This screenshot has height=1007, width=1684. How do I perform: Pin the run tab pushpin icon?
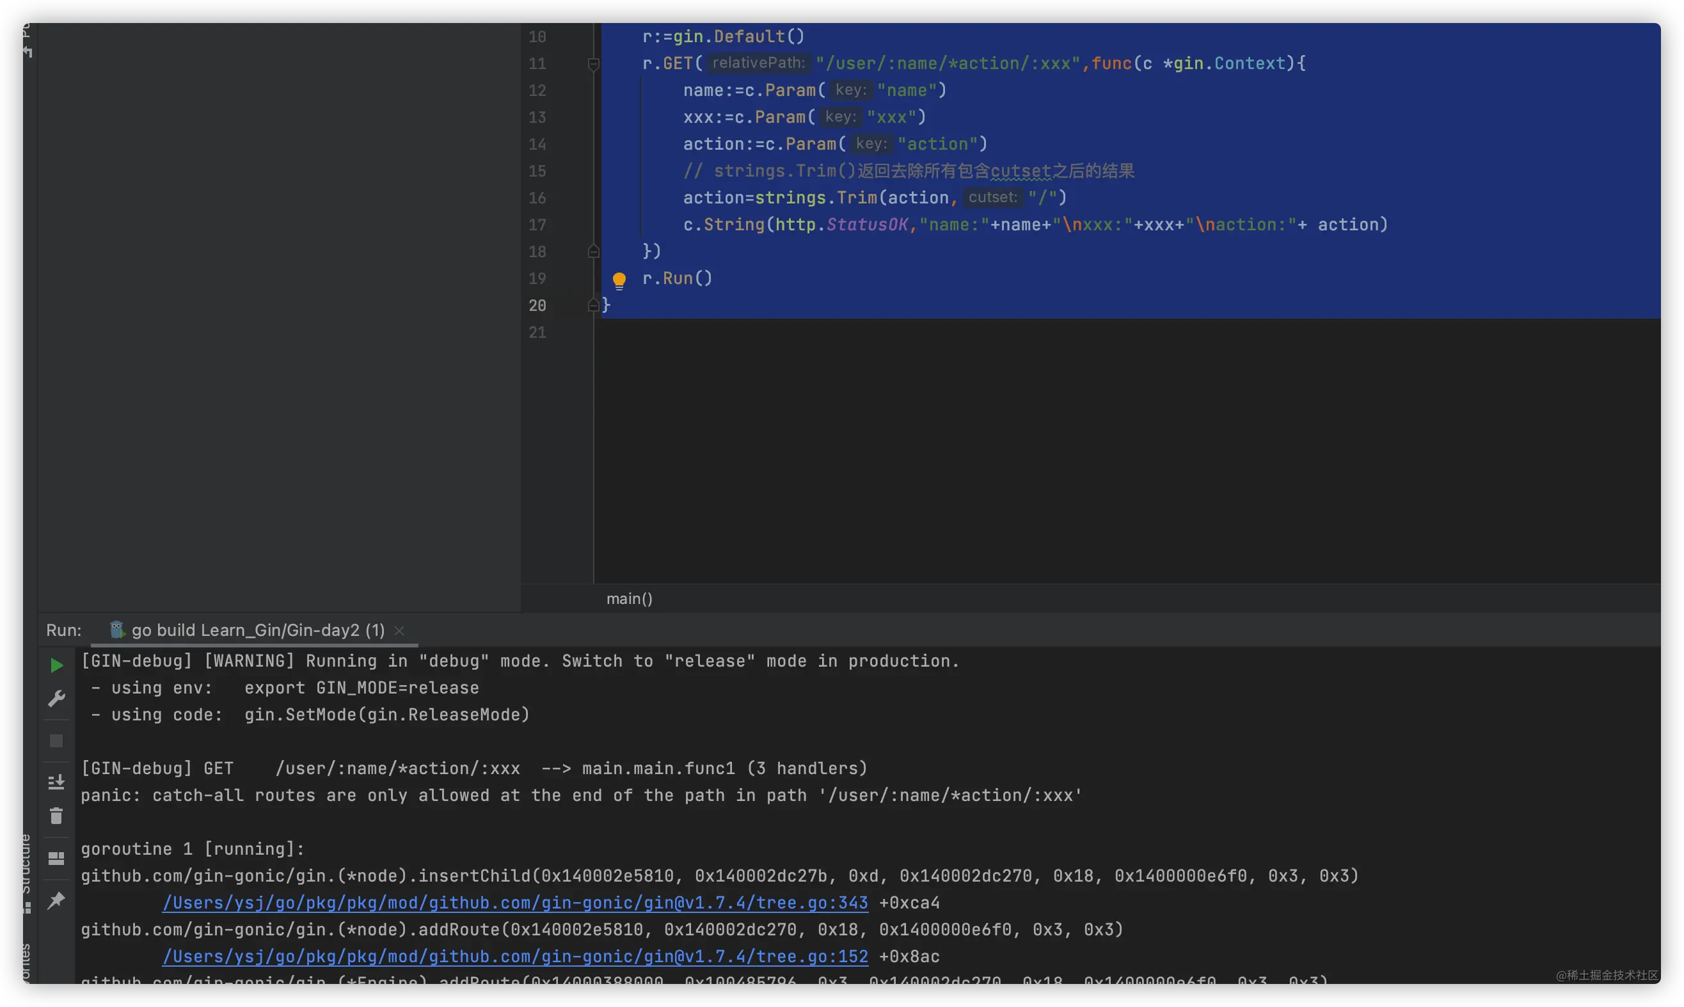pyautogui.click(x=56, y=900)
